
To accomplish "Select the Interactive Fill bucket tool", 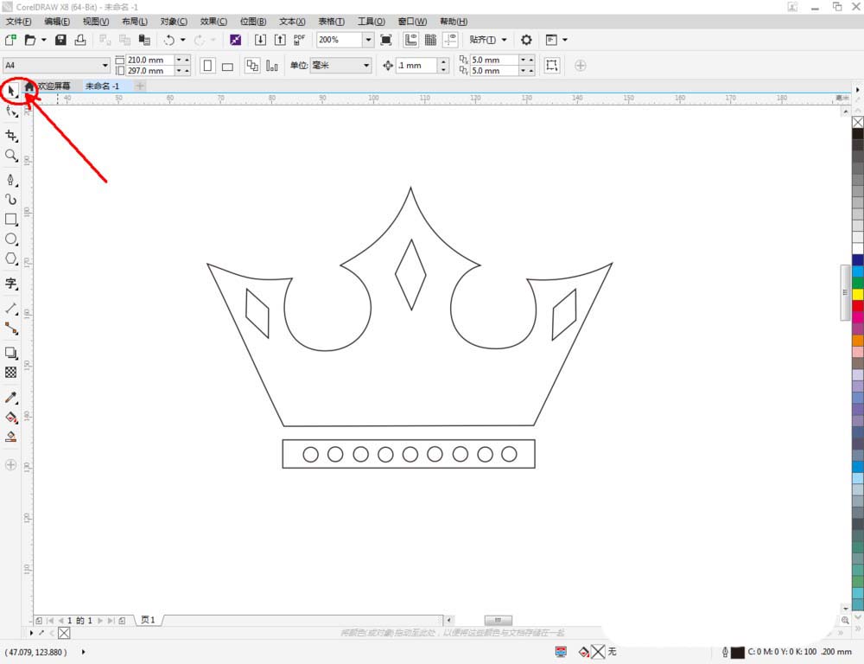I will pyautogui.click(x=11, y=417).
